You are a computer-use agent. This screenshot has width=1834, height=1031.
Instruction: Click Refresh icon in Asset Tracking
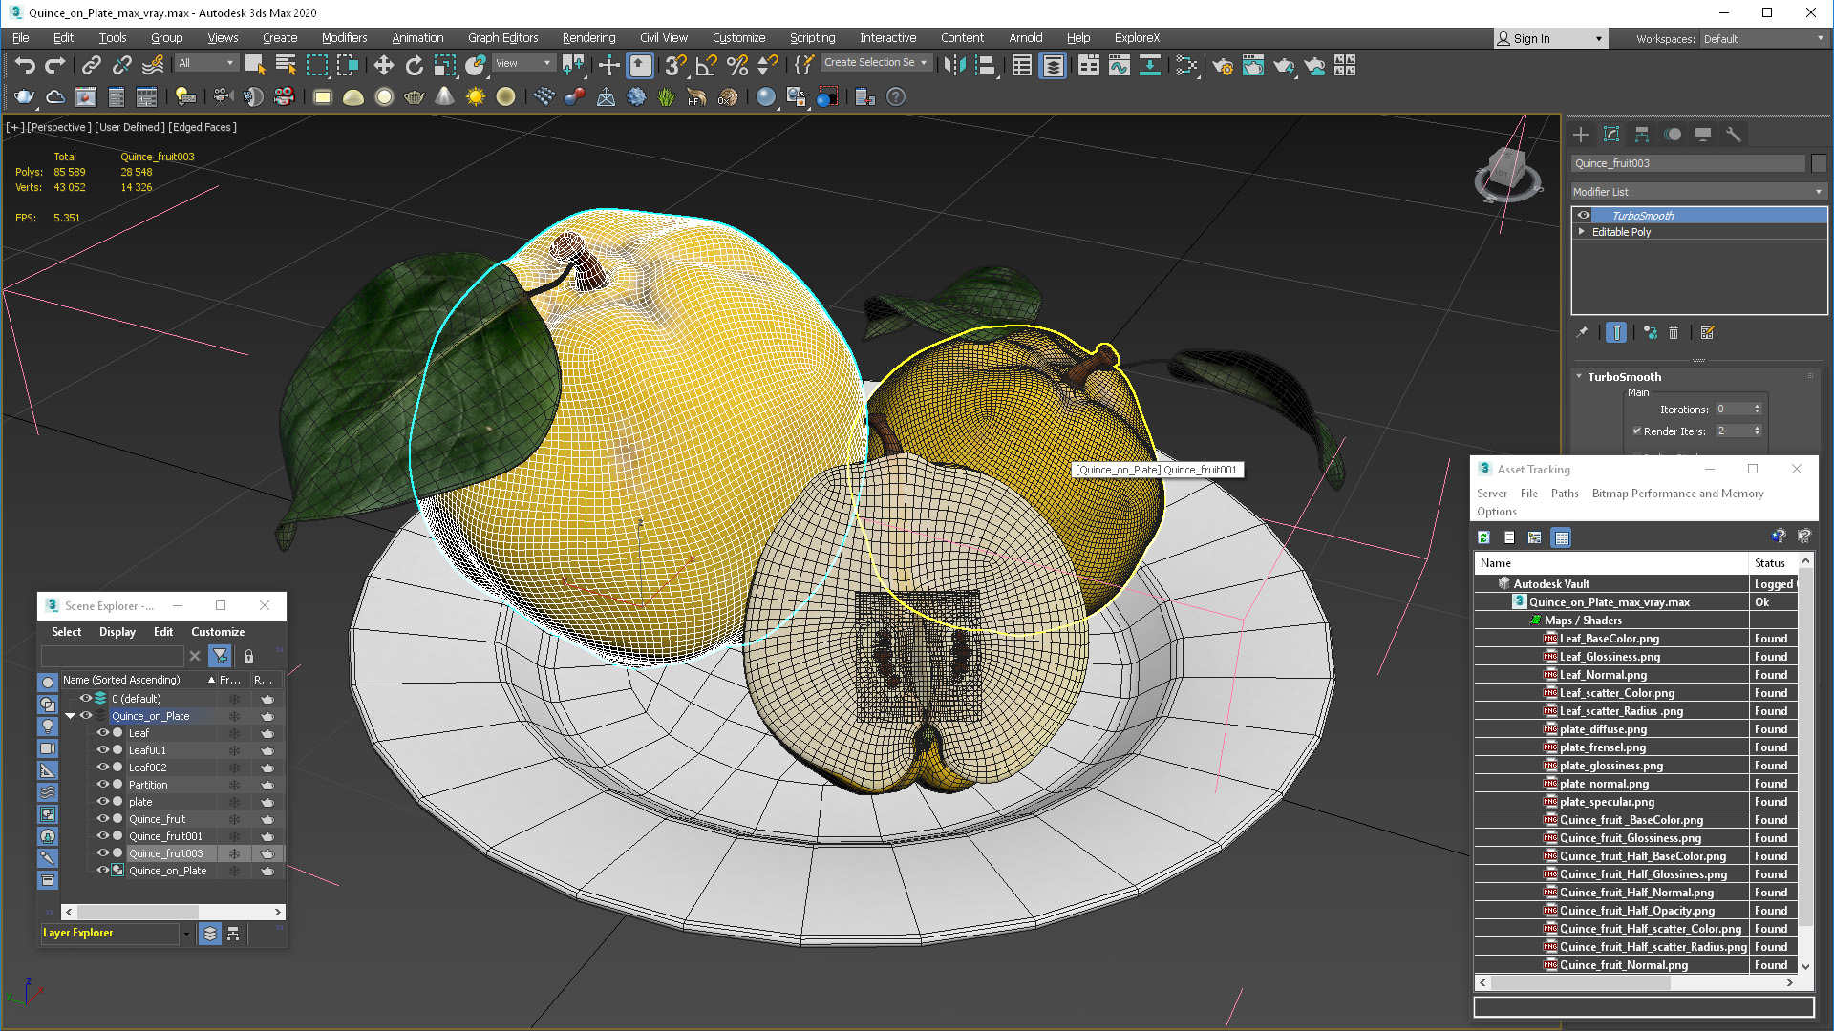tap(1483, 537)
